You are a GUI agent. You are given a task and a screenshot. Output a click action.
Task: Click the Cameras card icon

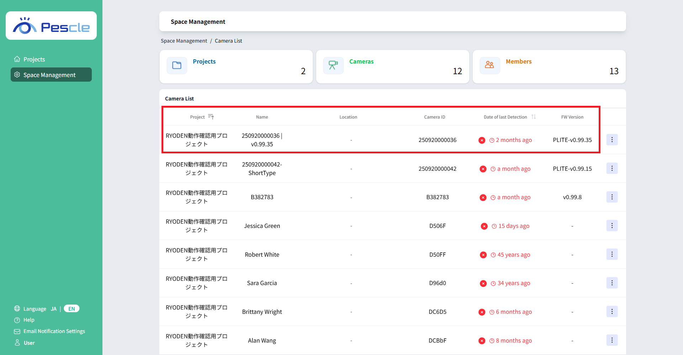(x=333, y=65)
